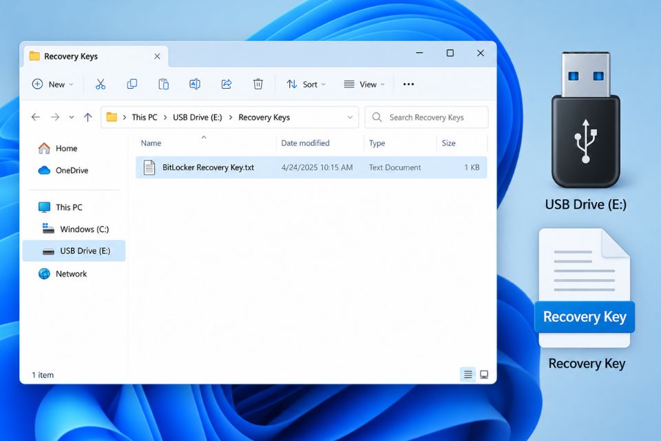Click the 1 KB size cell
Image resolution: width=661 pixels, height=441 pixels.
coord(472,167)
